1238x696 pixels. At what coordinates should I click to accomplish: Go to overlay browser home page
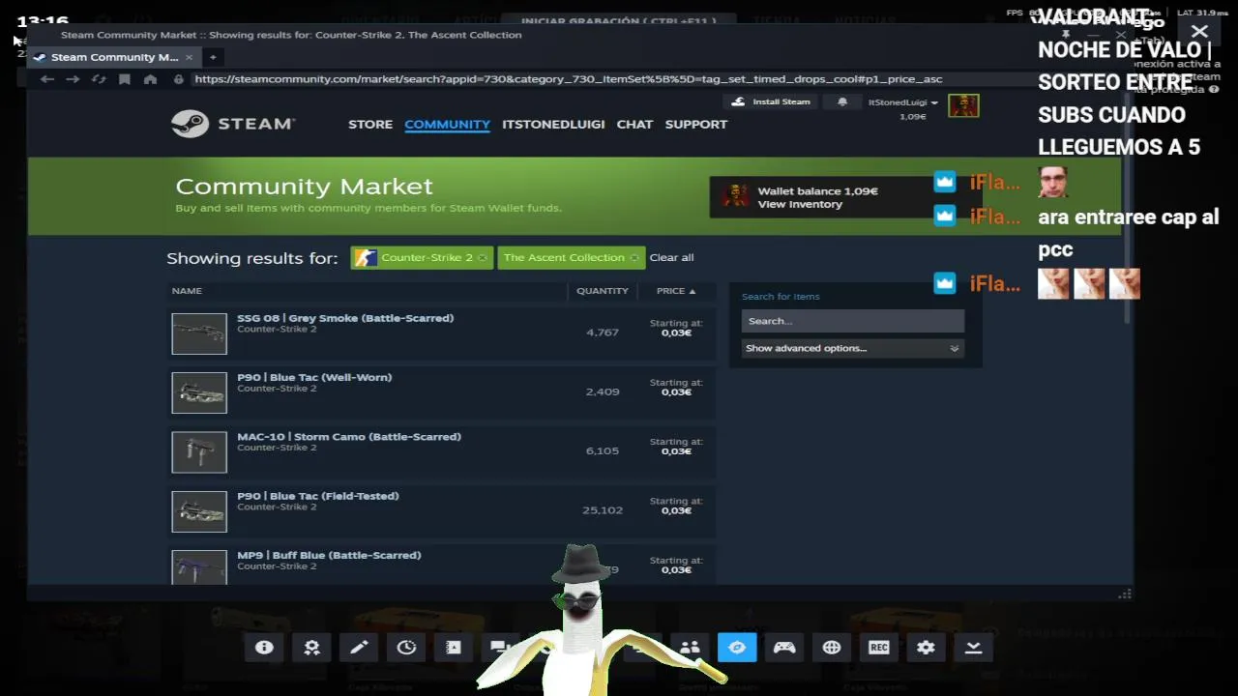click(150, 79)
